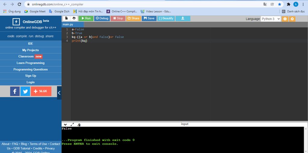This screenshot has width=308, height=153.
Task: Open the Privacy footer link
Action: pos(50,148)
